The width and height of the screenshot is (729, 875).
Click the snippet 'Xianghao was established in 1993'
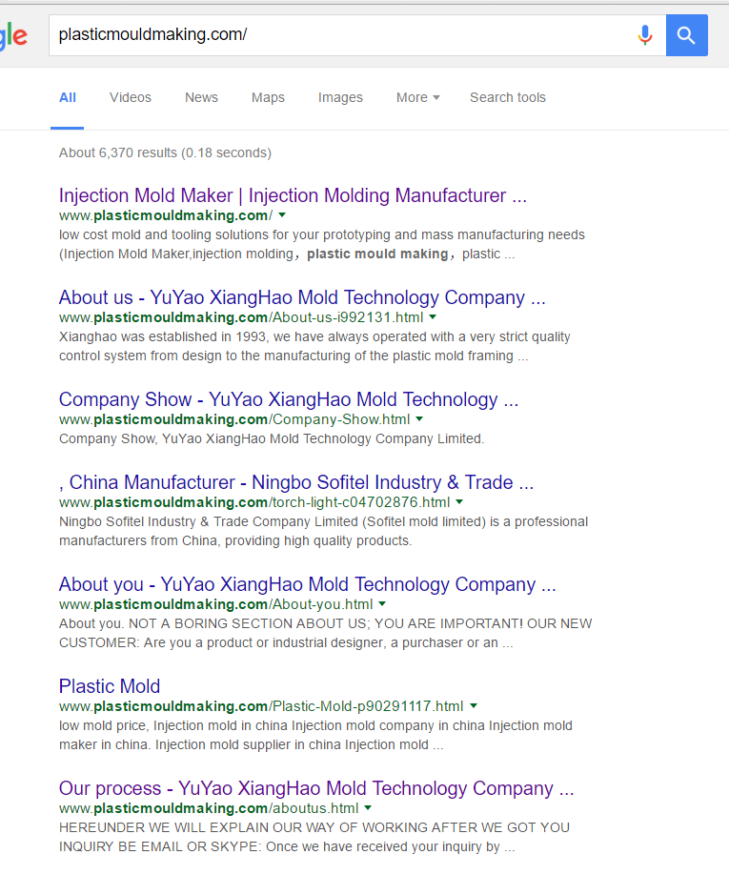click(x=314, y=347)
